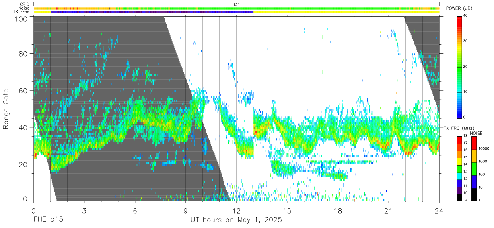Pick the orange swatch on the noise scale
Viewport: 494px width, 228px height.
(473, 156)
